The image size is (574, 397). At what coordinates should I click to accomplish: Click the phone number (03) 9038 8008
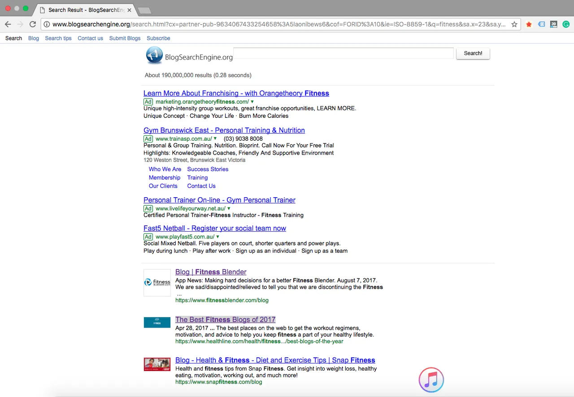pyautogui.click(x=243, y=139)
